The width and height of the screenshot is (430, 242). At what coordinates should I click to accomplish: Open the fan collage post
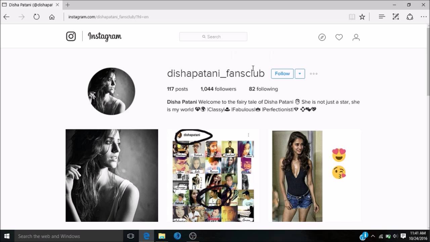tap(213, 175)
